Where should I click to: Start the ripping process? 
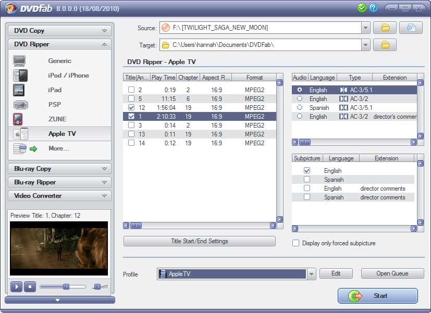point(378,296)
